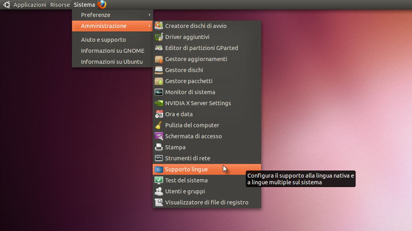Viewport: 412px width, 231px height.
Task: Open the Risorse menu
Action: [x=60, y=5]
